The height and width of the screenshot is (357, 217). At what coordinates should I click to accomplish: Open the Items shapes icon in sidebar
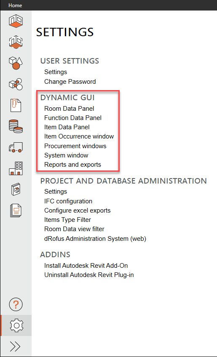16,63
